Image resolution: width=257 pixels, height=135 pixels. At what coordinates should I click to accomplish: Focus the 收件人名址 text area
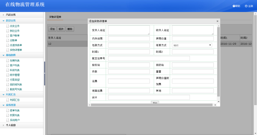click(x=193, y=30)
